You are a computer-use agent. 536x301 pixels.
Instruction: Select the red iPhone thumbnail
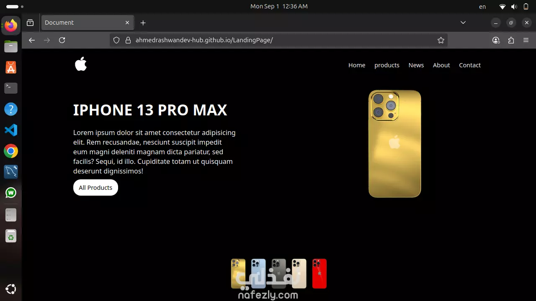click(x=320, y=273)
